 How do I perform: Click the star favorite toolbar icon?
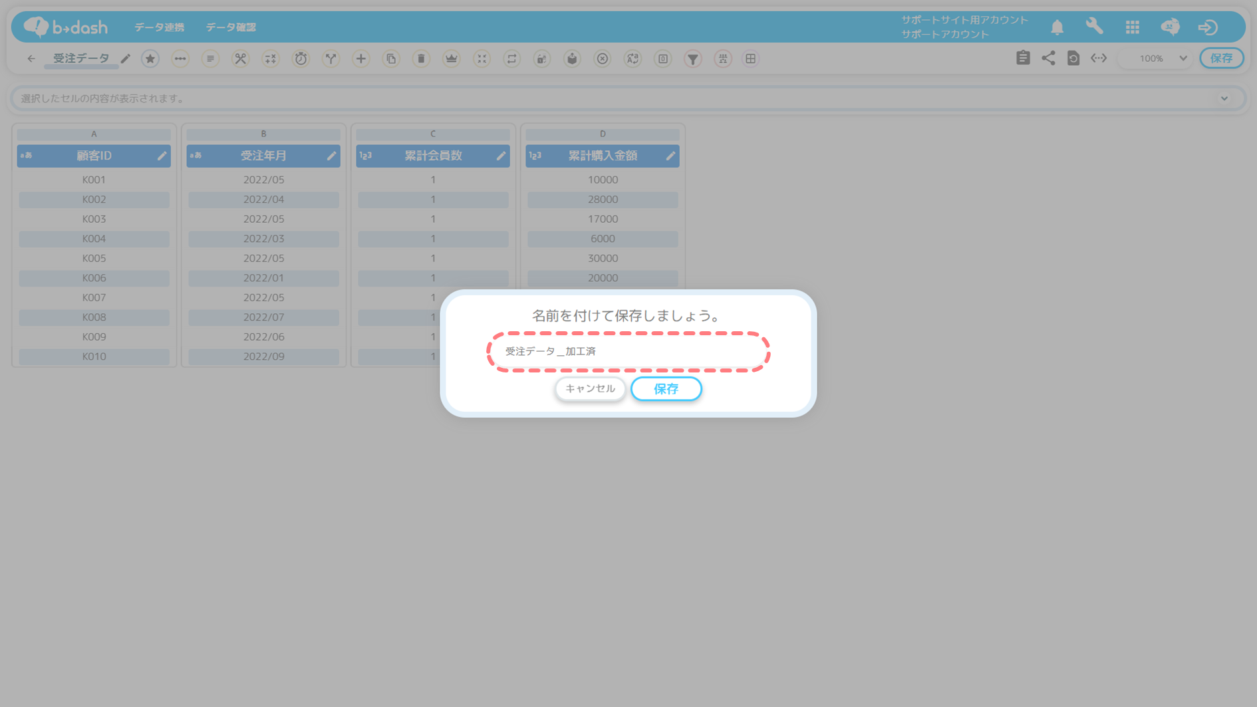[150, 59]
